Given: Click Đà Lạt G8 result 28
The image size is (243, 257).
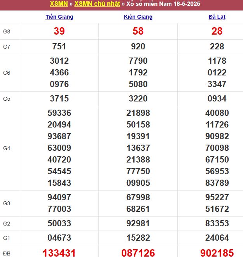Looking at the screenshot, I should [x=217, y=31].
